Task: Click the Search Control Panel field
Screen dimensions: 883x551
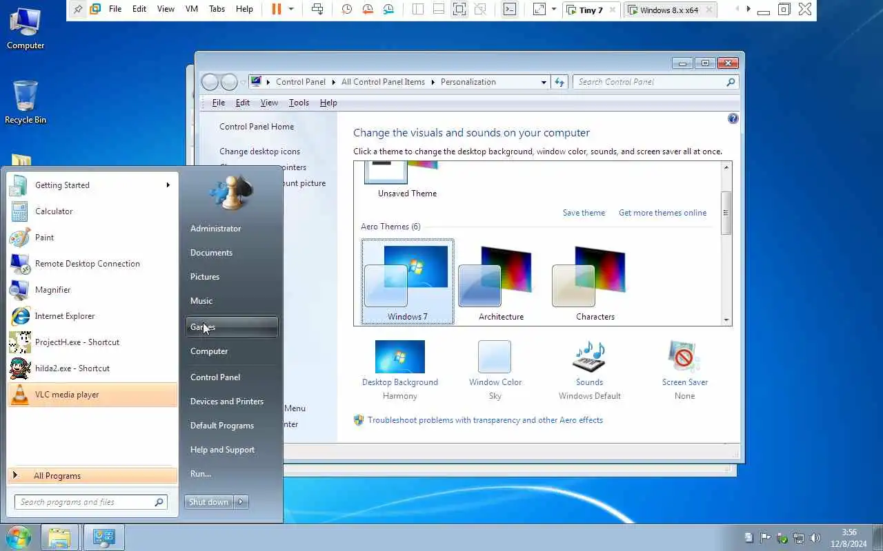Action: (x=655, y=82)
